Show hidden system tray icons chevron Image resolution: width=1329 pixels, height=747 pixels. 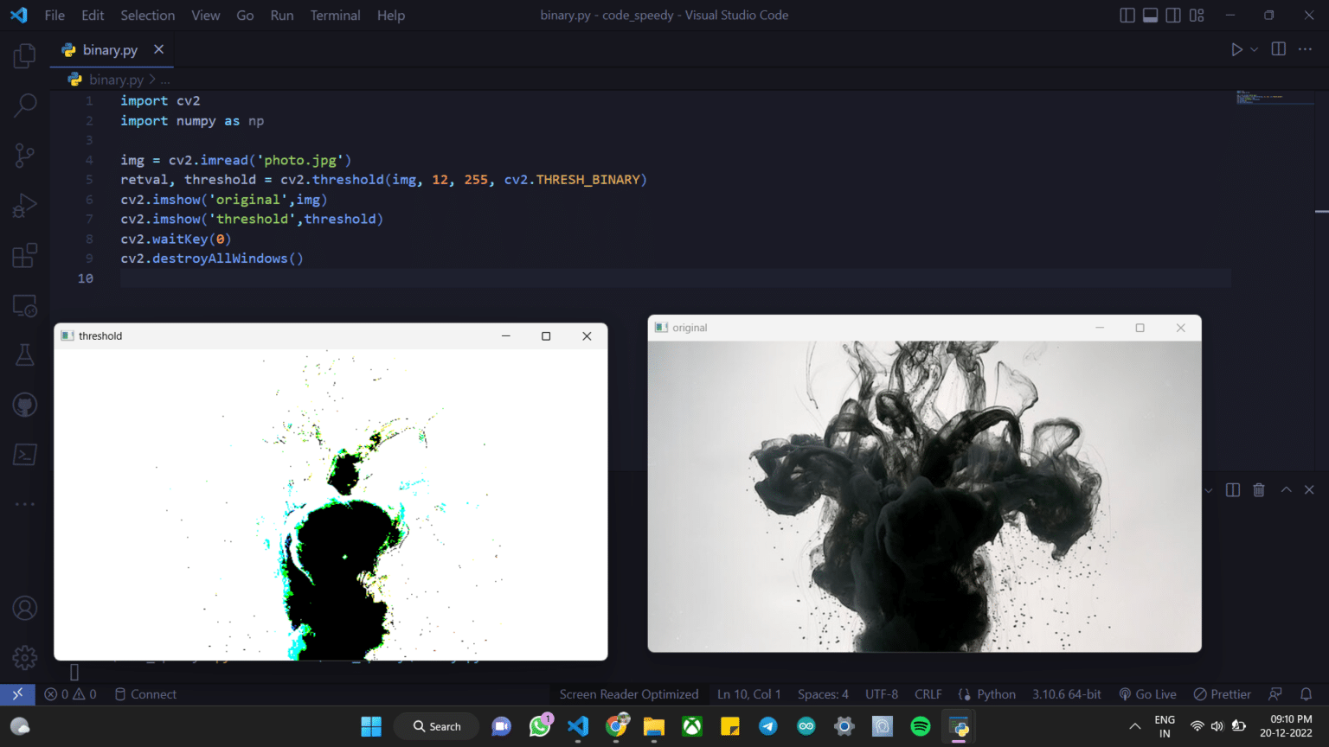(x=1135, y=726)
